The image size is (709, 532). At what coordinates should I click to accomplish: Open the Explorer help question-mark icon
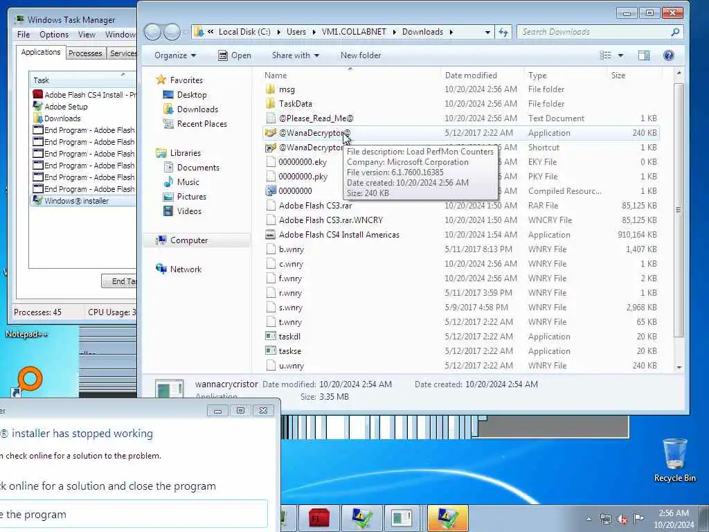pyautogui.click(x=668, y=55)
